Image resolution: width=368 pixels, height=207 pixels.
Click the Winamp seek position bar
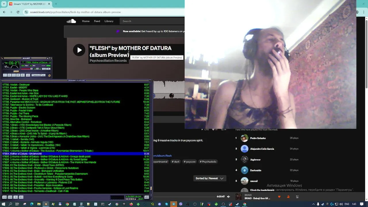27,71
